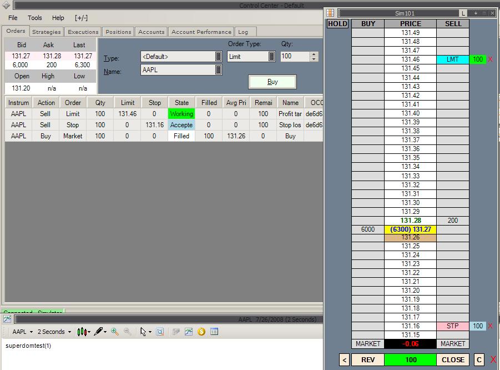Open the Type <Default> combo box
This screenshot has width=500, height=370.
coord(181,57)
